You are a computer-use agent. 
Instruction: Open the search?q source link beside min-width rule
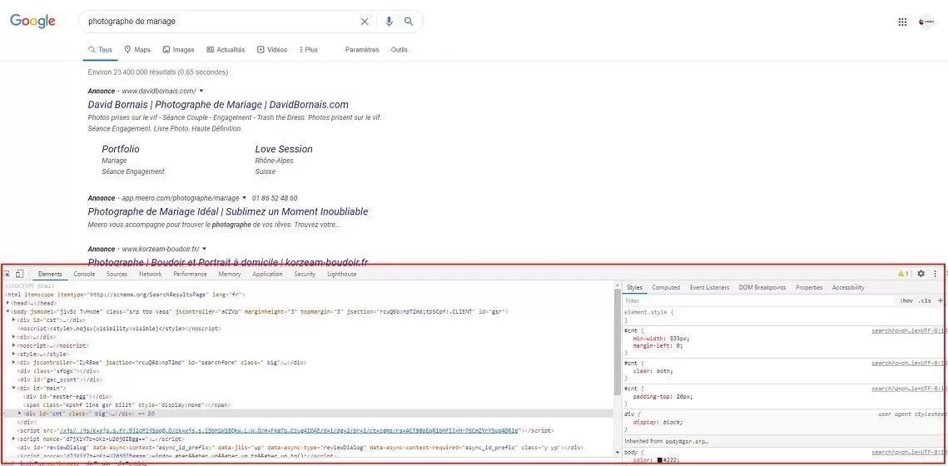point(907,330)
